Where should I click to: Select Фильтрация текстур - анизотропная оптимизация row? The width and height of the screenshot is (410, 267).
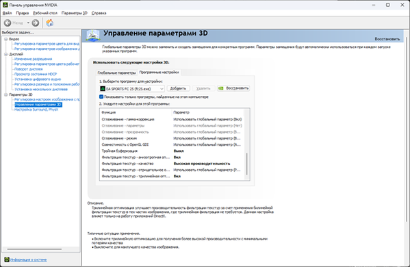coord(172,157)
